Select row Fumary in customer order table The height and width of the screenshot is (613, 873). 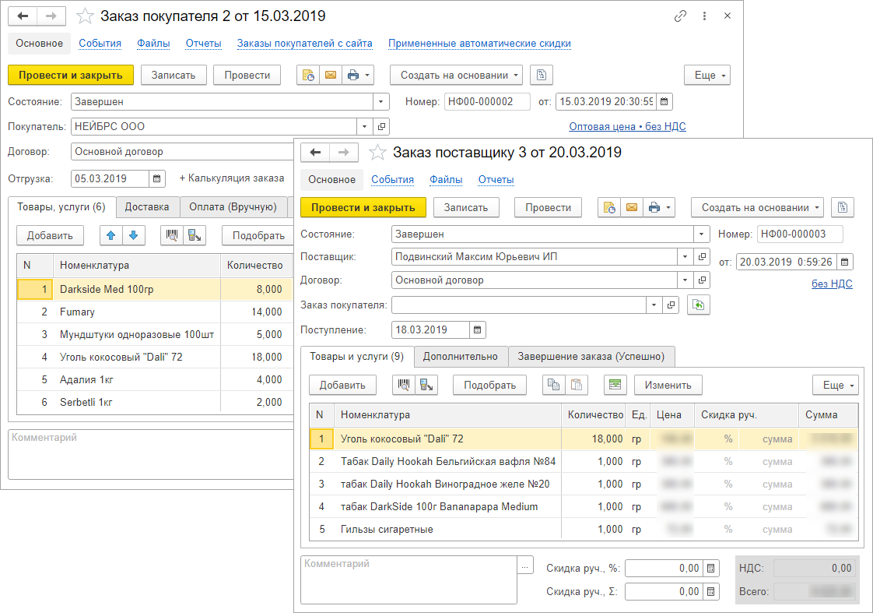155,312
